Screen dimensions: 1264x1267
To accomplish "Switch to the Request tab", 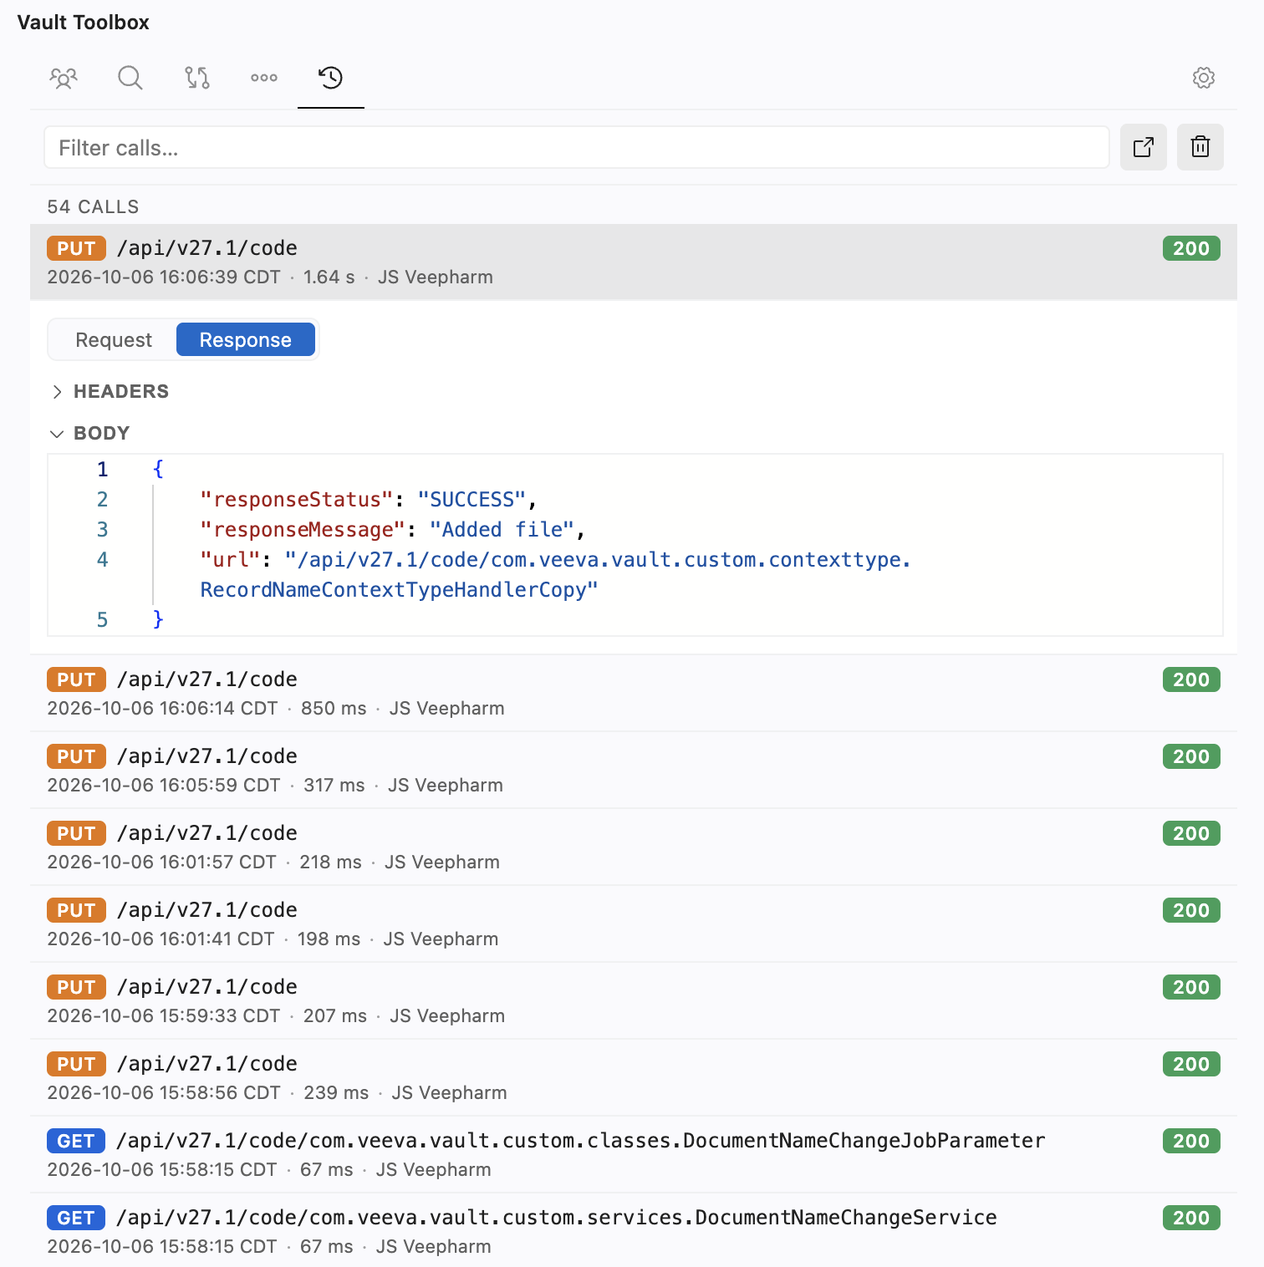I will pyautogui.click(x=114, y=340).
